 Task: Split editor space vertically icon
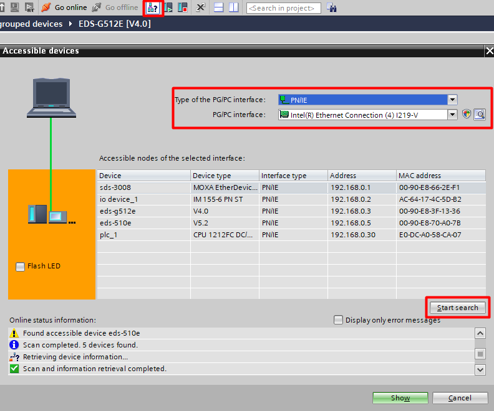233,7
